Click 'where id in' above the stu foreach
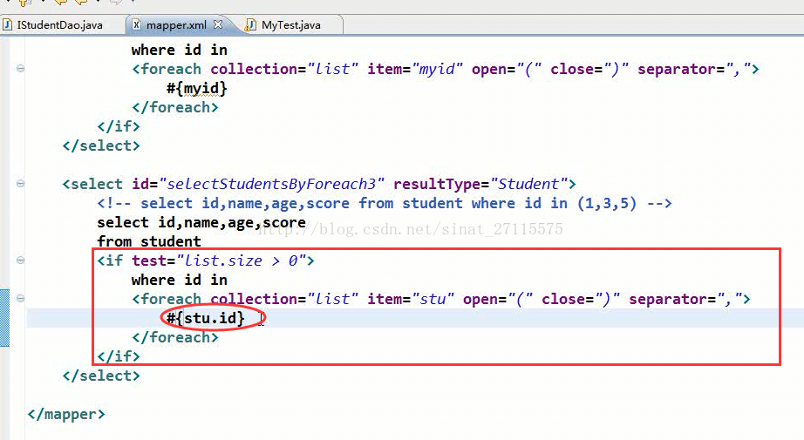Image resolution: width=804 pixels, height=440 pixels. point(179,280)
